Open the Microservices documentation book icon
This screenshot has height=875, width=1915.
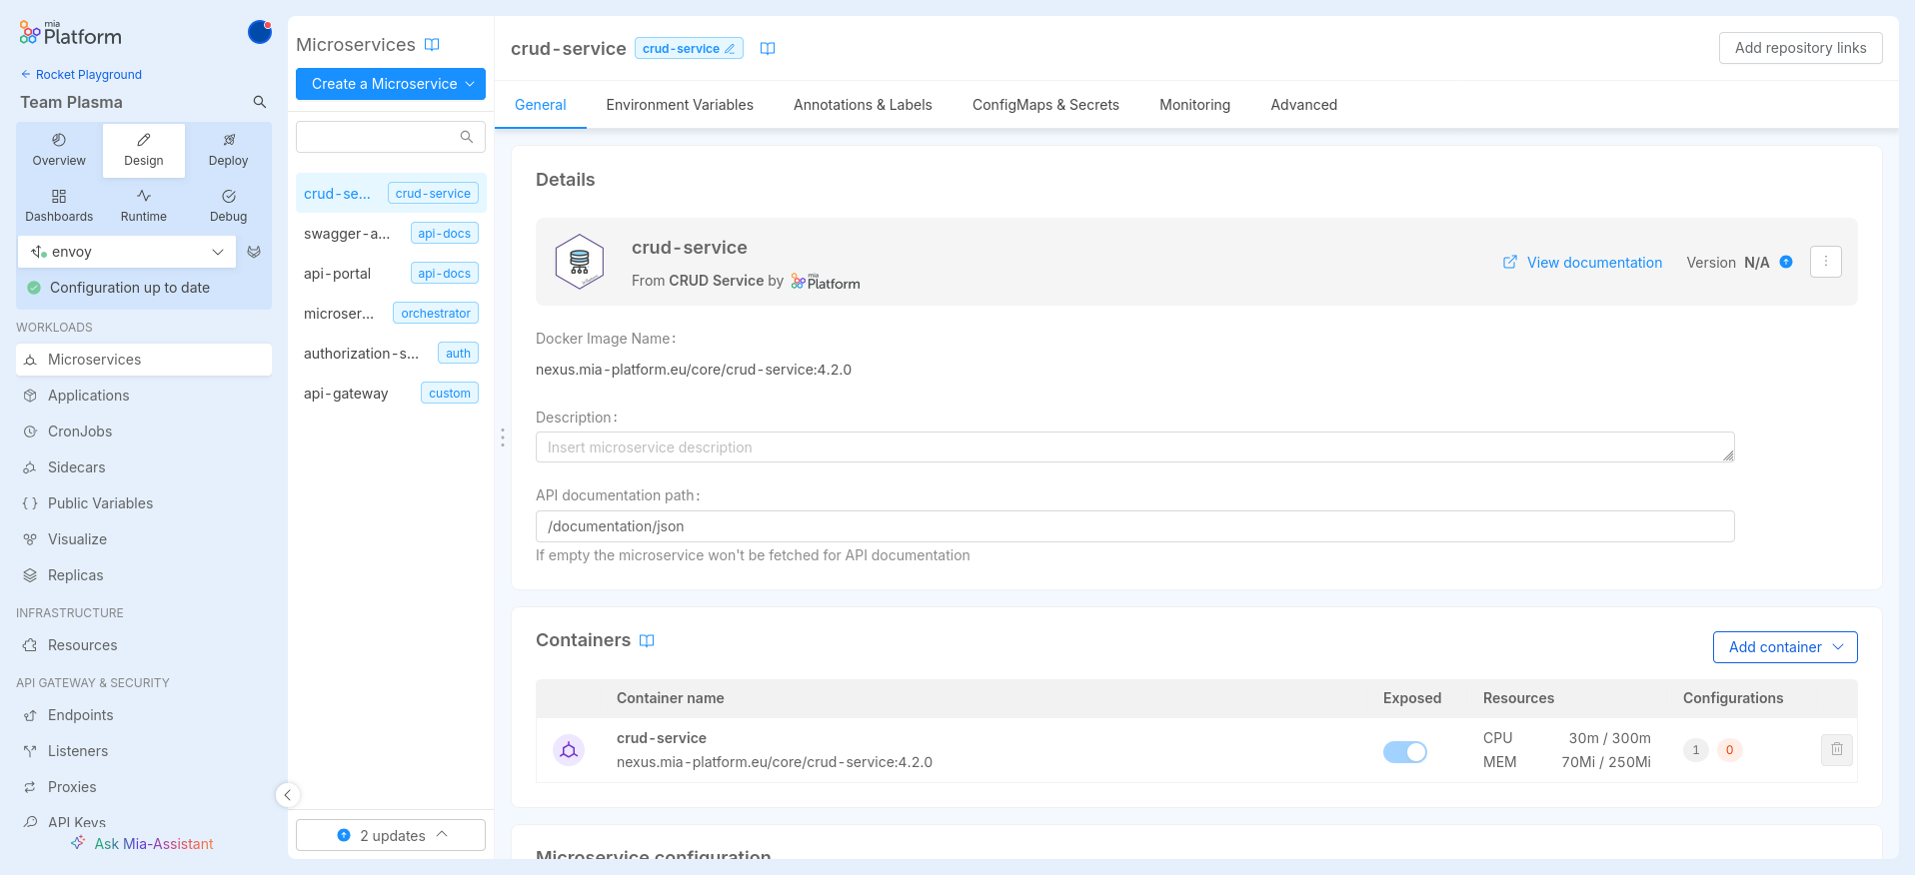[432, 45]
